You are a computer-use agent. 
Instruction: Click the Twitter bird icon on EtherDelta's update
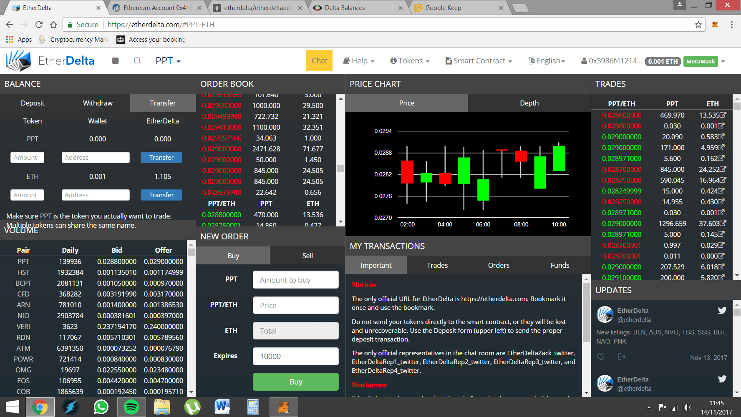pyautogui.click(x=722, y=310)
